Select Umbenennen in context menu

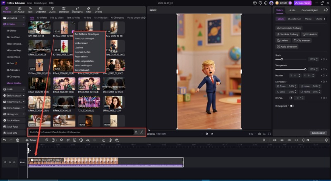tap(81, 43)
